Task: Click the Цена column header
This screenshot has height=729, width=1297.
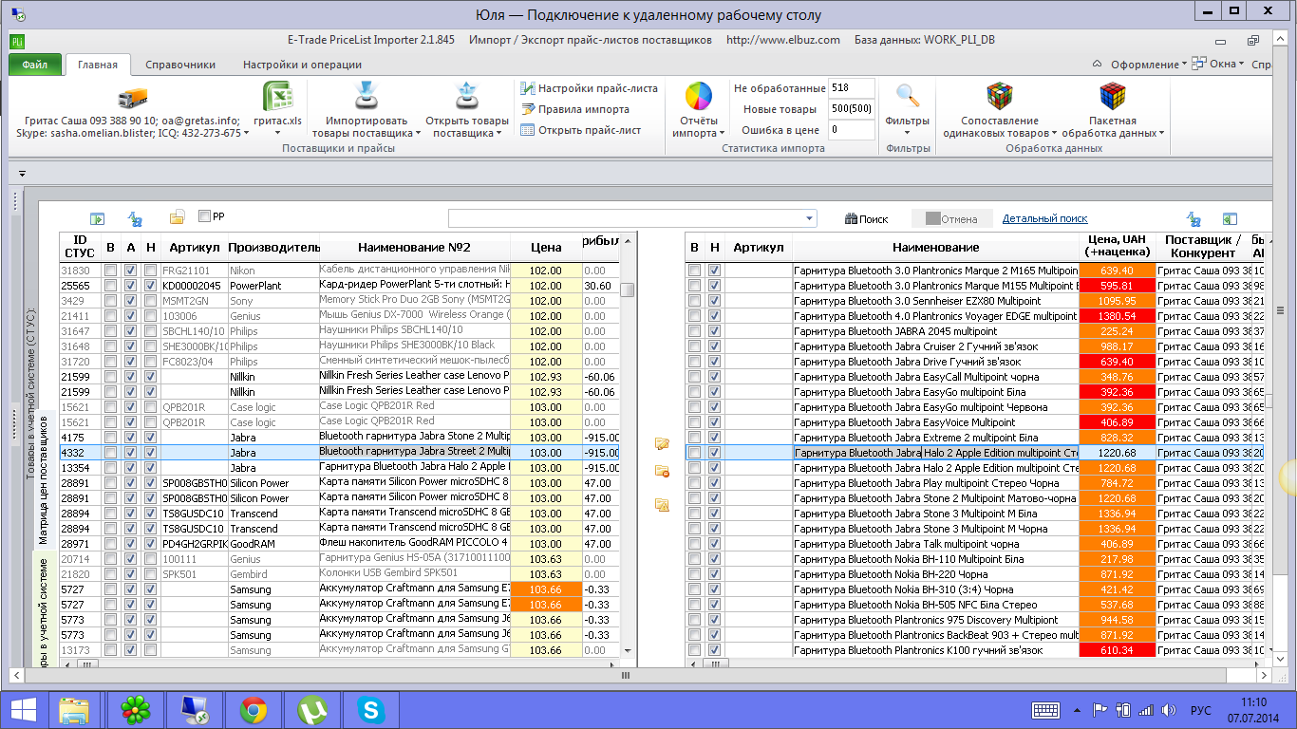Action: pyautogui.click(x=546, y=247)
